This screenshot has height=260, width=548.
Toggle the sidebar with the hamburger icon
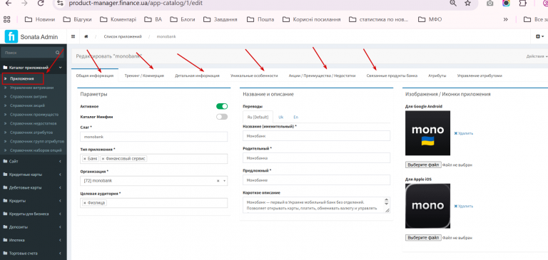click(x=73, y=36)
